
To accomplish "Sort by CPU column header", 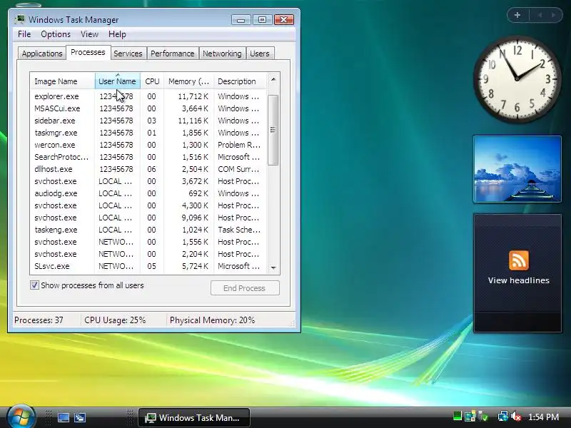I will [152, 81].
